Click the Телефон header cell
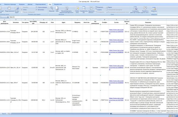Screen dimensions: 178x117 tap(104, 22)
